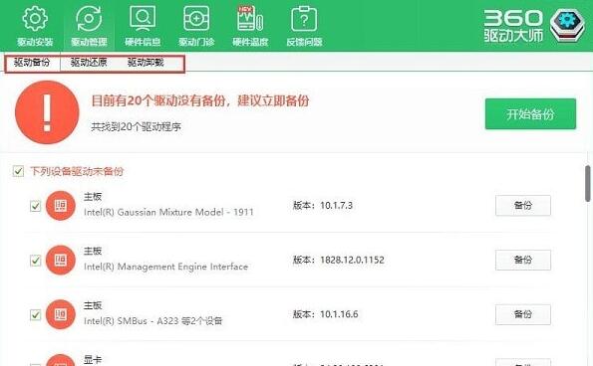Back up the Gaussian Mixture Model driver
Viewport: 593px width, 366px height.
click(x=523, y=205)
